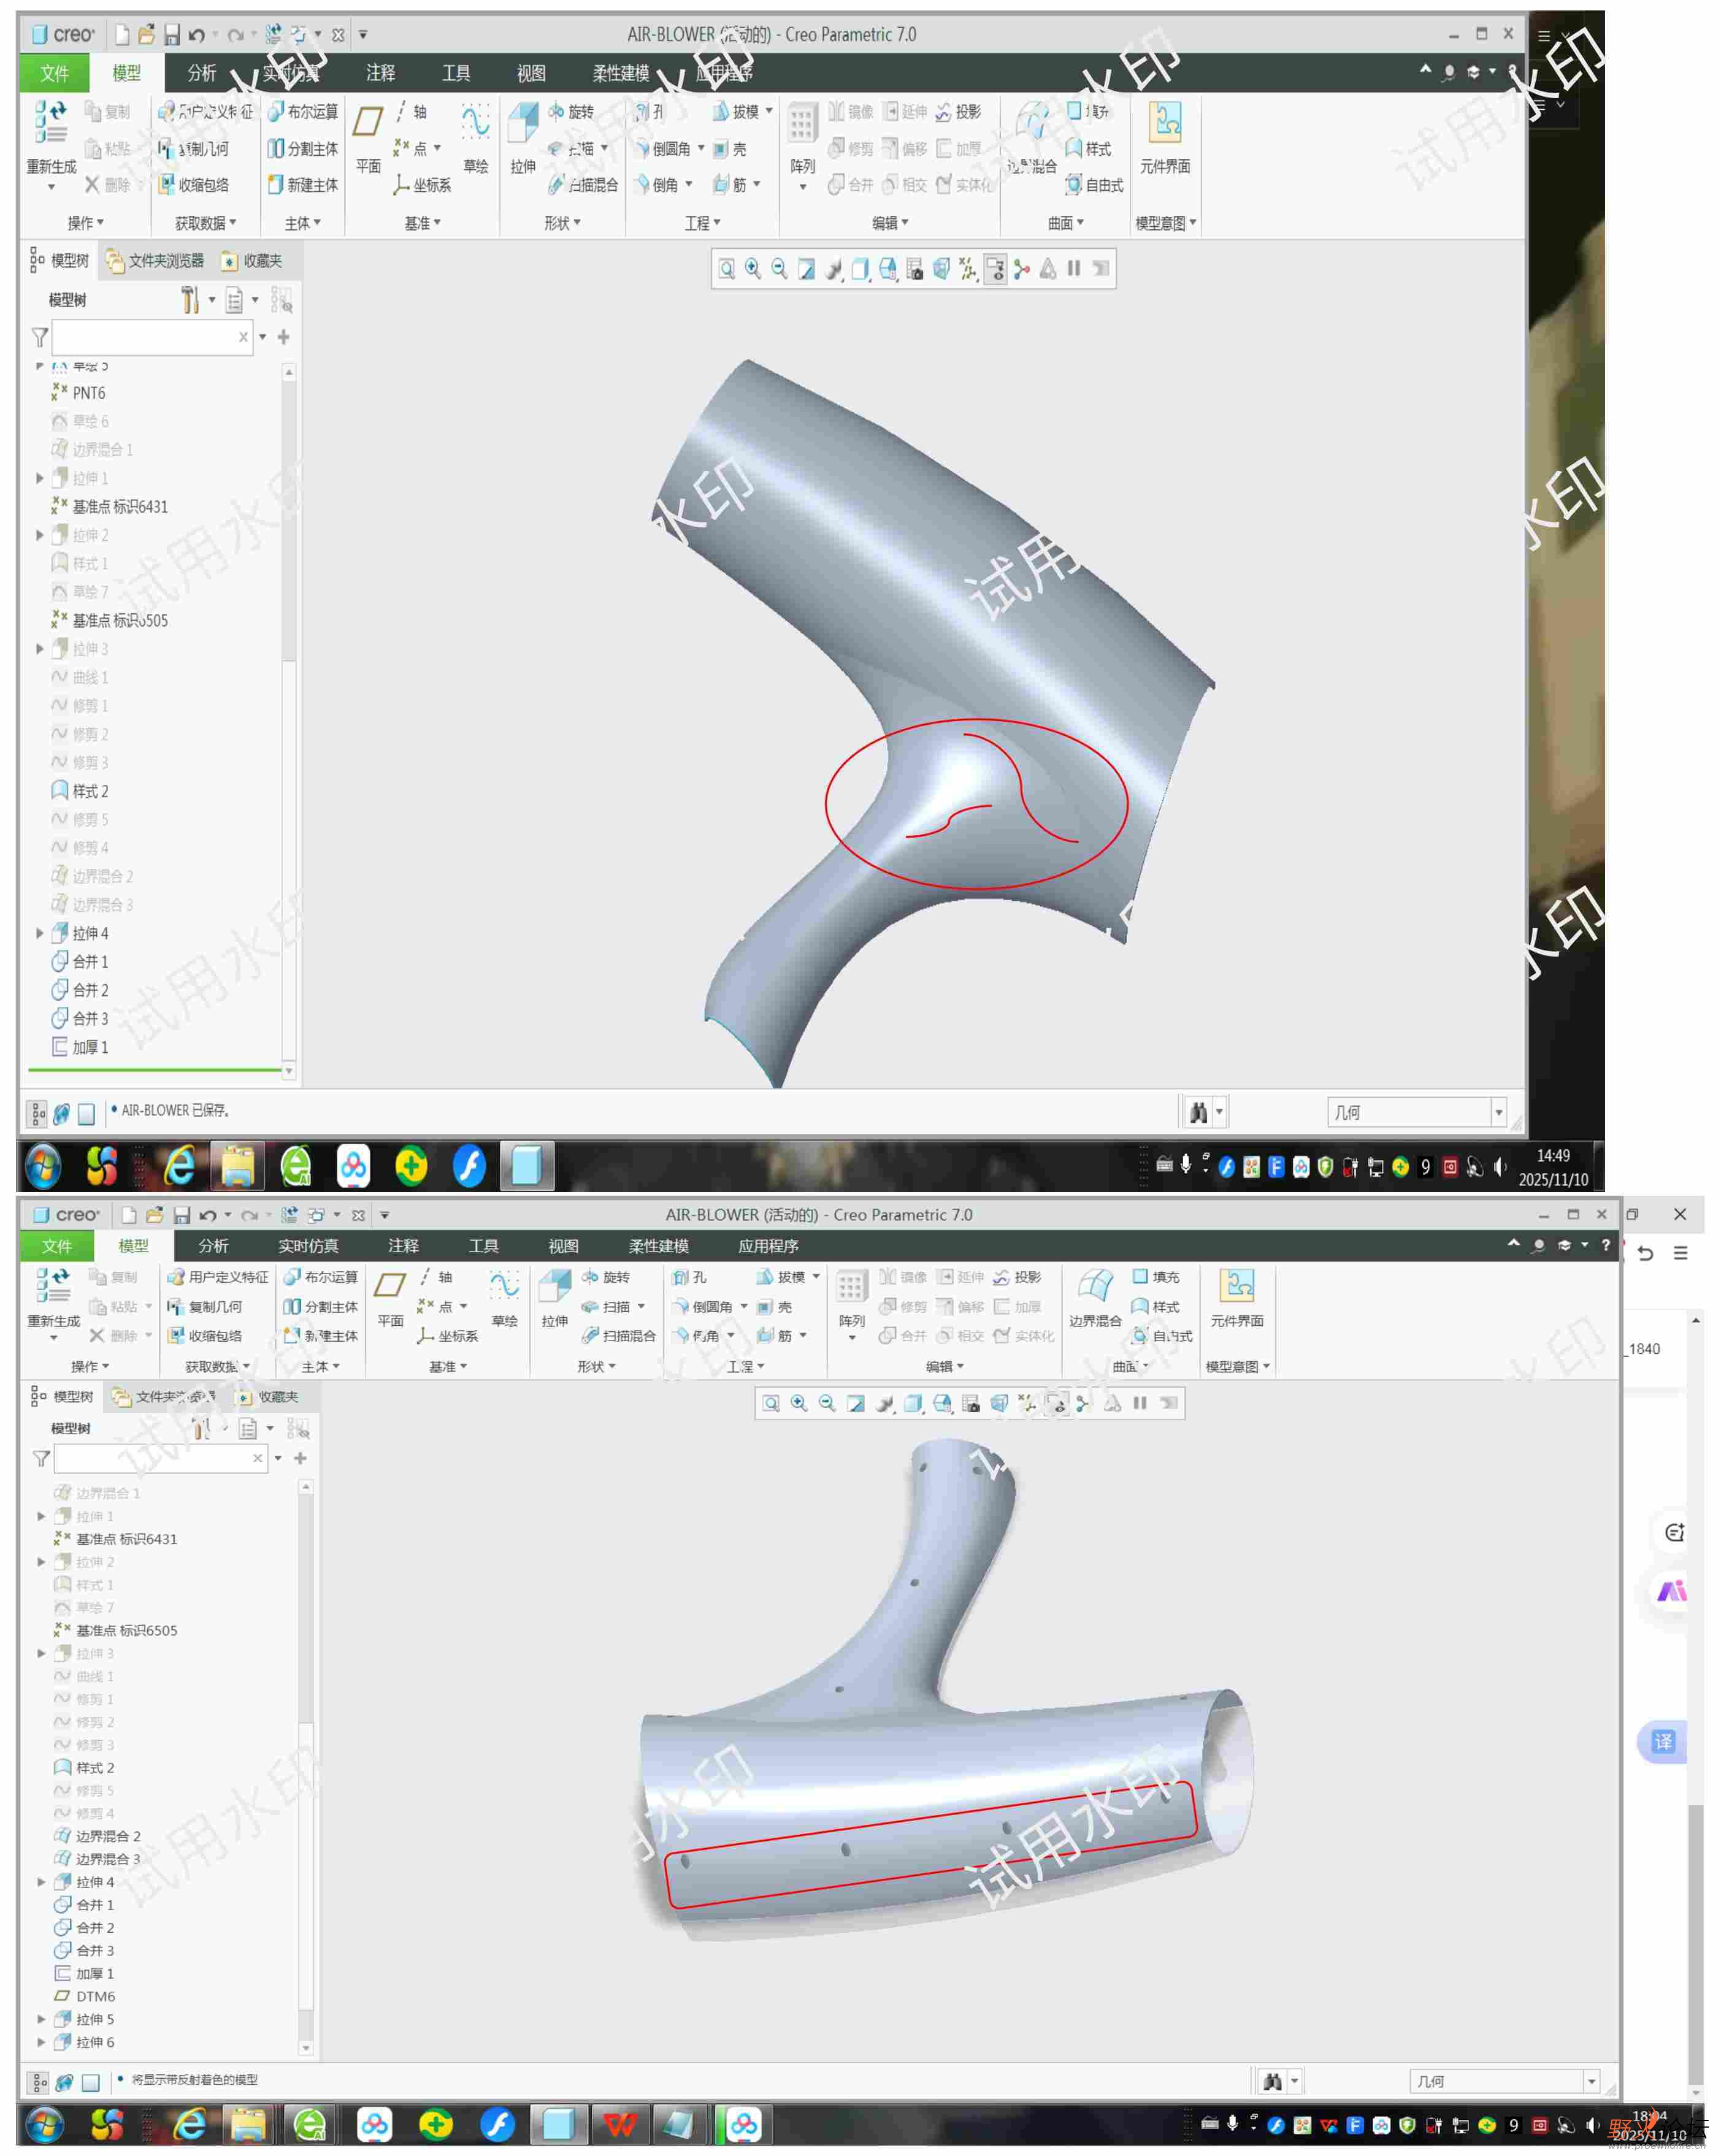
Task: Open WPS from the bottom taskbar
Action: coord(620,2123)
